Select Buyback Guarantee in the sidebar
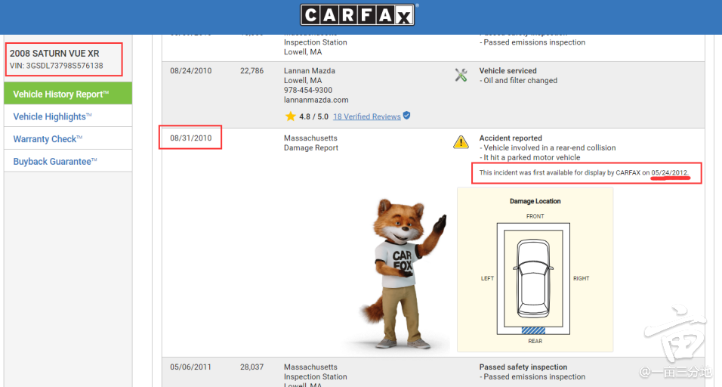The height and width of the screenshot is (387, 722). coord(52,162)
